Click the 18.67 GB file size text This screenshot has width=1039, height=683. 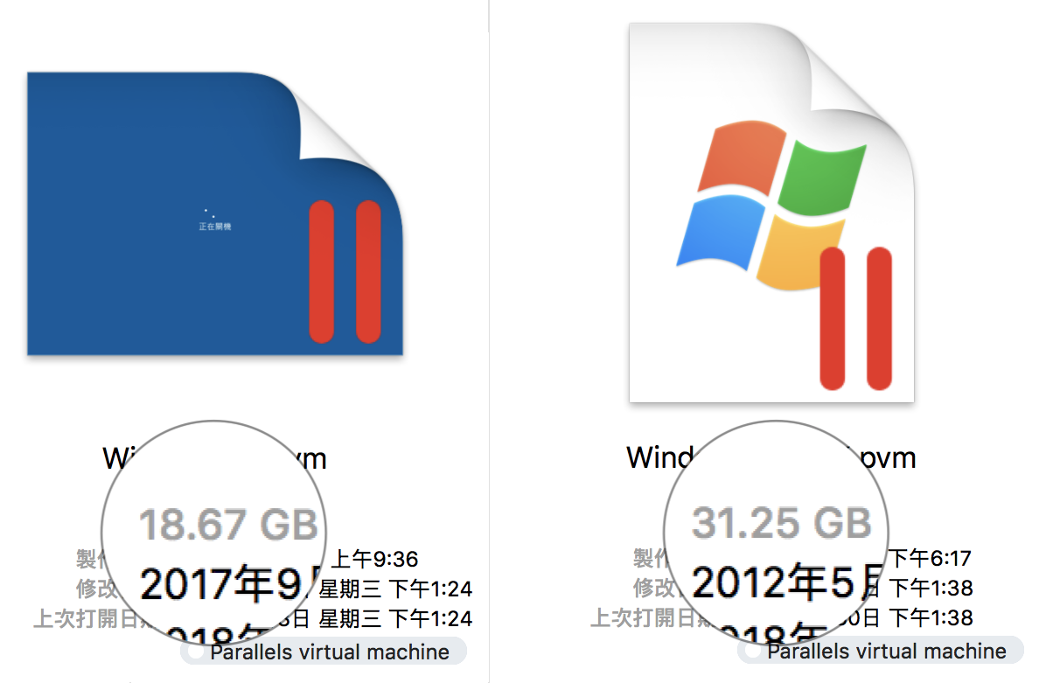(x=228, y=525)
